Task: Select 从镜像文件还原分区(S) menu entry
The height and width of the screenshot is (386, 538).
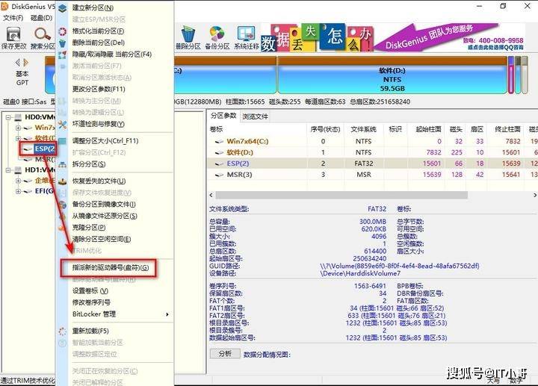Action: point(105,216)
